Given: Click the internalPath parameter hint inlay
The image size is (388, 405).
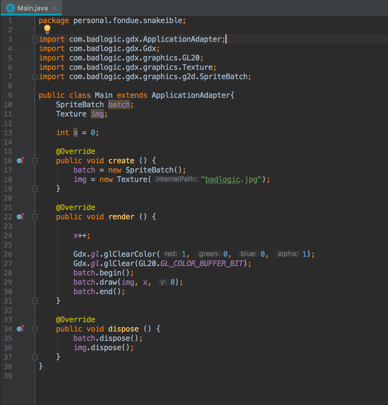Looking at the screenshot, I should [x=176, y=179].
